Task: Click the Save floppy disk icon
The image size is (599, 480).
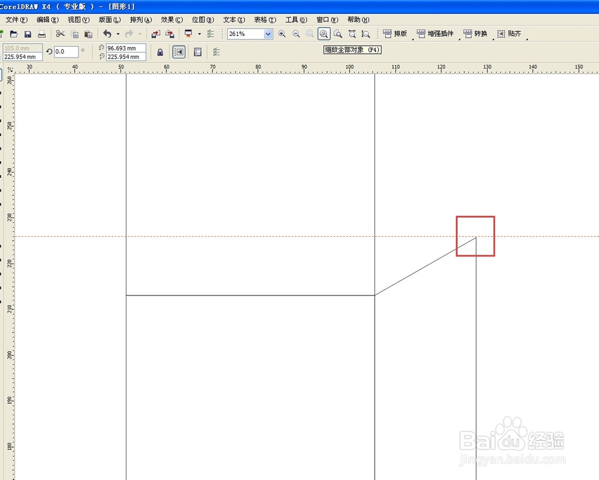Action: (x=28, y=34)
